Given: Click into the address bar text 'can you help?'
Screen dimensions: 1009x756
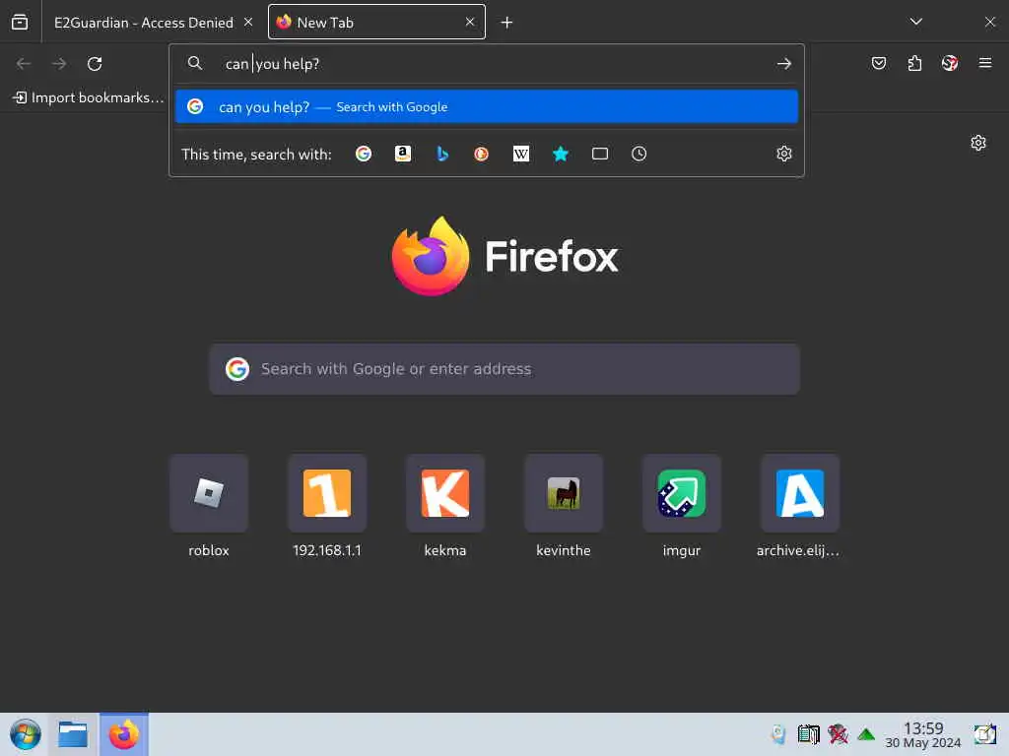Looking at the screenshot, I should [272, 64].
